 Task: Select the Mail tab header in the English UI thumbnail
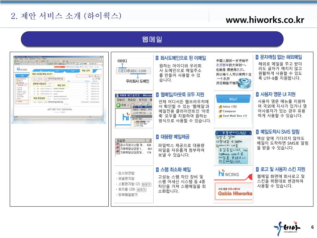pos(233,99)
